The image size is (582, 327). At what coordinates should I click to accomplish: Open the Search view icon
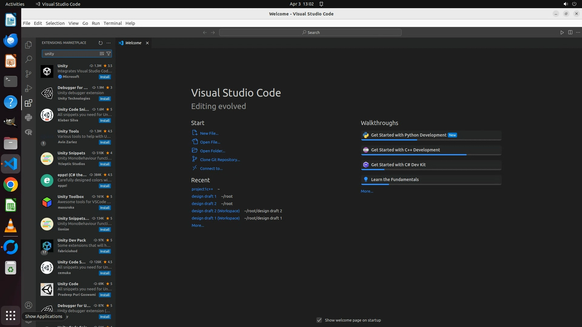coord(28,59)
